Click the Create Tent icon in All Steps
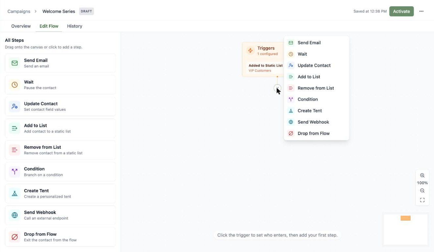 pos(14,193)
